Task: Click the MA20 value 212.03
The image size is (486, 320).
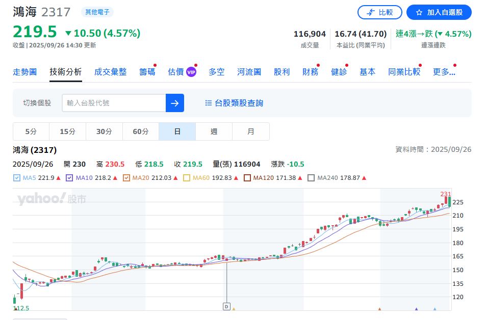Action: click(162, 178)
